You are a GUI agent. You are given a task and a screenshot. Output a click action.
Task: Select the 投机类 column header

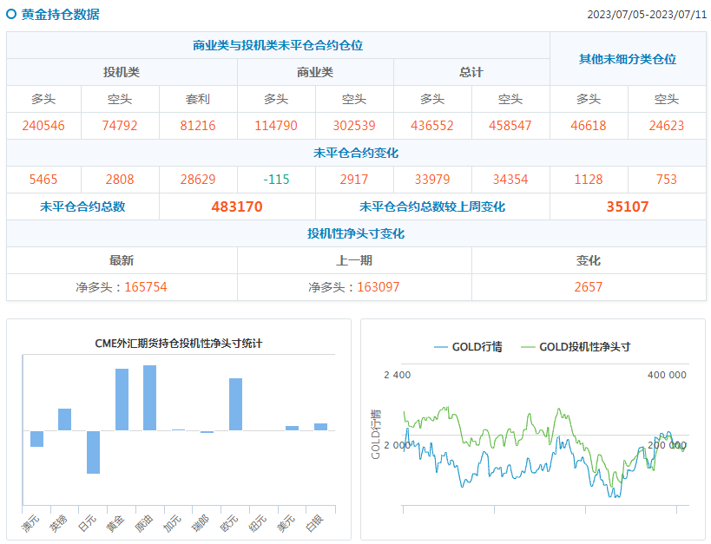pyautogui.click(x=122, y=72)
